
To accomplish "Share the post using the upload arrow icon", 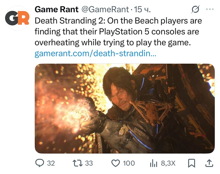I will click(209, 163).
